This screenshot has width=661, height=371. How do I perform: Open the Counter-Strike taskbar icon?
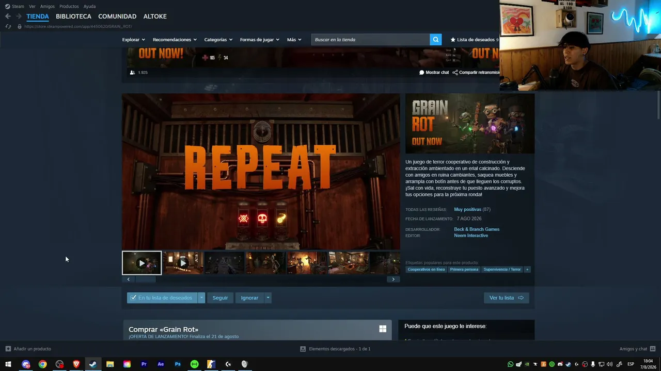click(x=211, y=364)
